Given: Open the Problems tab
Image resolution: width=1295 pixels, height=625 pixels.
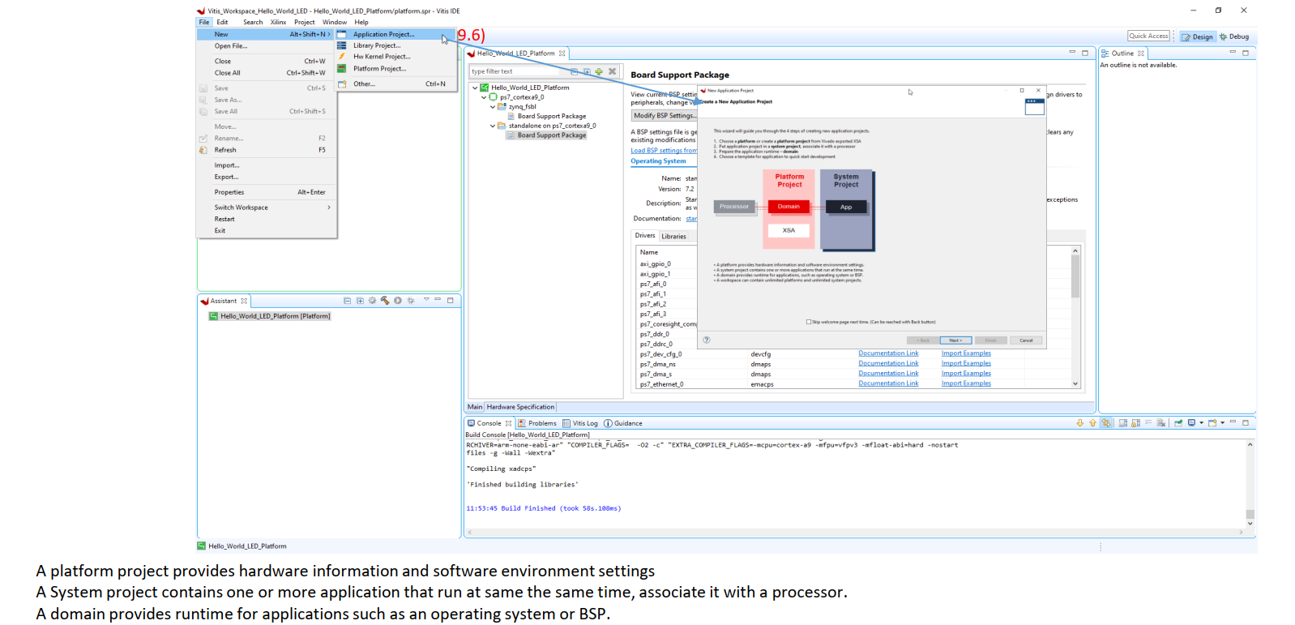Looking at the screenshot, I should coord(537,423).
